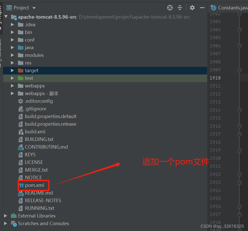The width and height of the screenshot is (248, 231).
Task: Open the Project view dropdown
Action: (x=34, y=8)
